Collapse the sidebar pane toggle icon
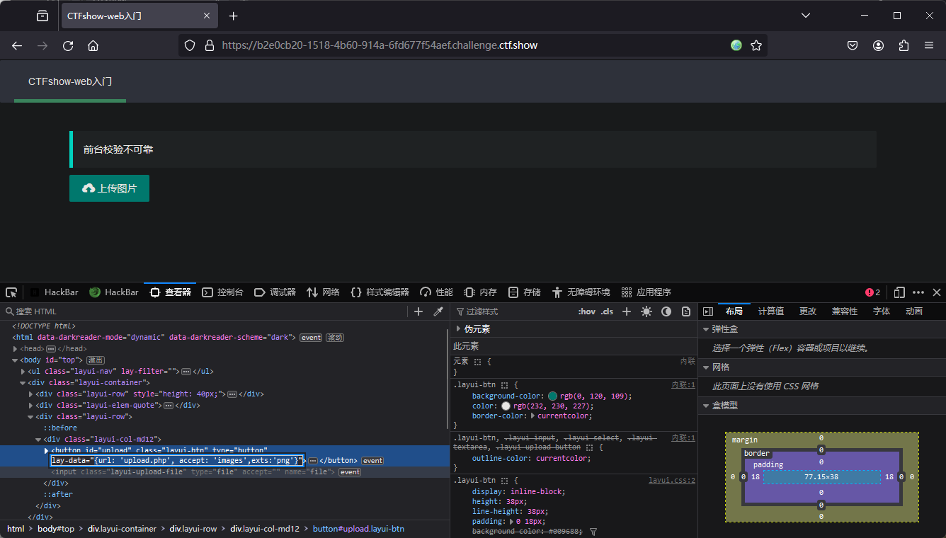946x538 pixels. point(707,311)
